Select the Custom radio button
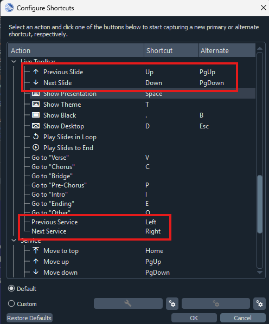This screenshot has height=324, width=269. click(11, 304)
